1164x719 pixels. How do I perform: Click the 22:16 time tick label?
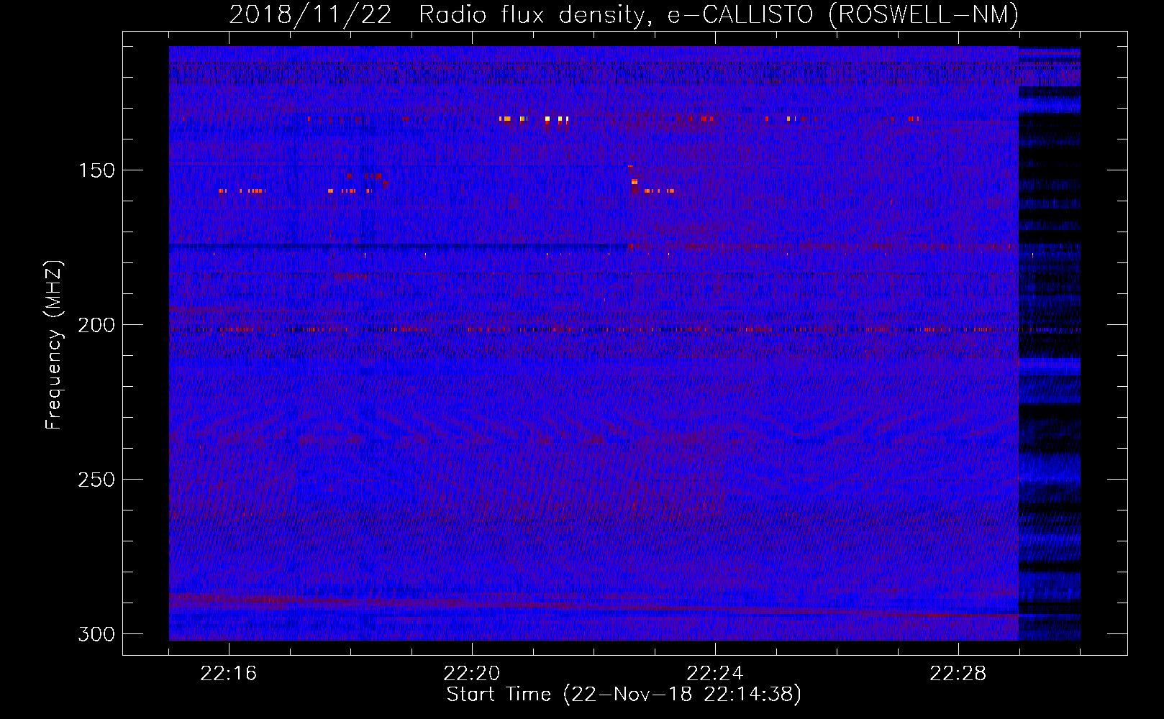click(x=229, y=674)
